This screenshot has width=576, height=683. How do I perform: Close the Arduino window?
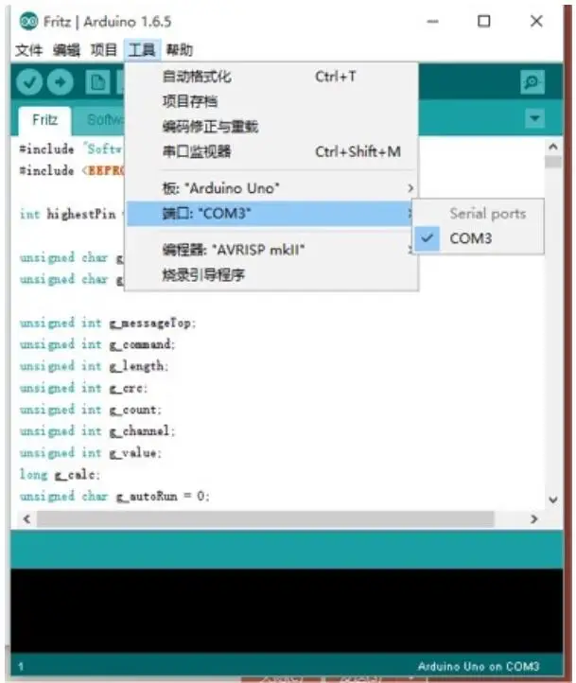pos(536,21)
